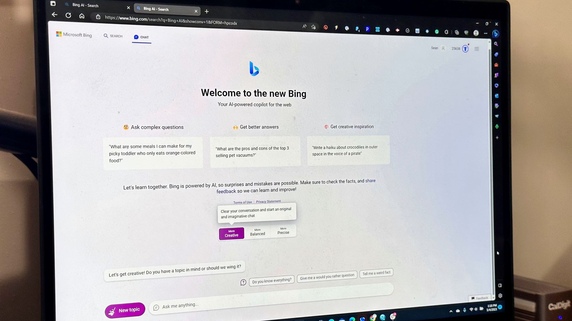Click the New Topic button
572x321 pixels.
[x=125, y=310]
